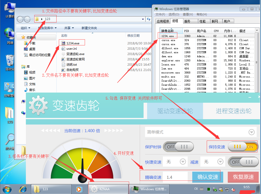Image resolution: width=261 pixels, height=194 pixels.
Task: Open Internet Explorer from the taskbar
Action: point(23,189)
